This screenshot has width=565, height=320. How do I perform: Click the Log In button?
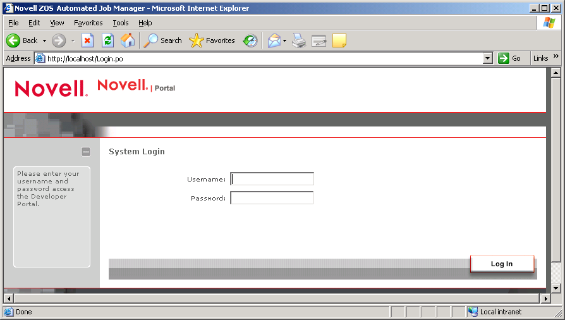(502, 264)
